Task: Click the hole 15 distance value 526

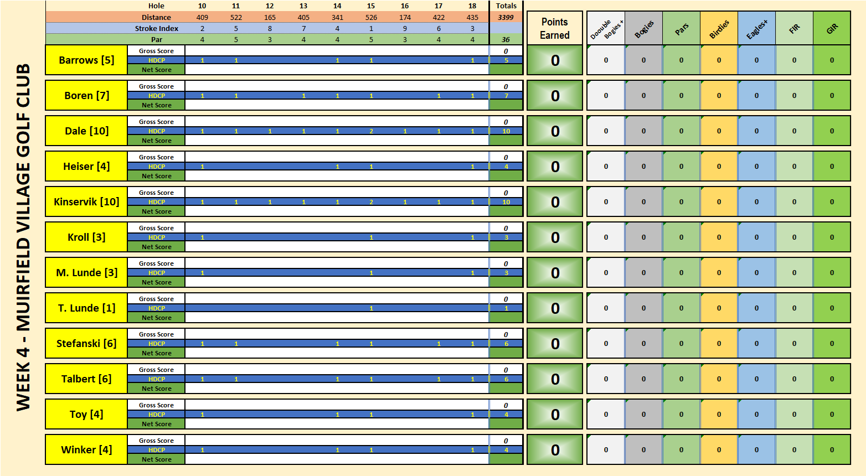Action: pos(371,17)
